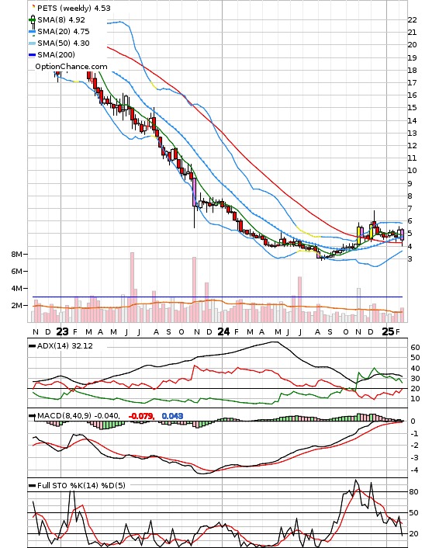Select the 25 year label on time axis
The width and height of the screenshot is (439, 548).
(x=388, y=331)
